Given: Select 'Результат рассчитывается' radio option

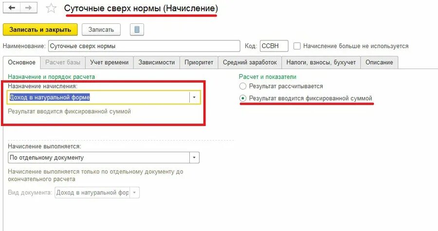Looking at the screenshot, I should [243, 86].
